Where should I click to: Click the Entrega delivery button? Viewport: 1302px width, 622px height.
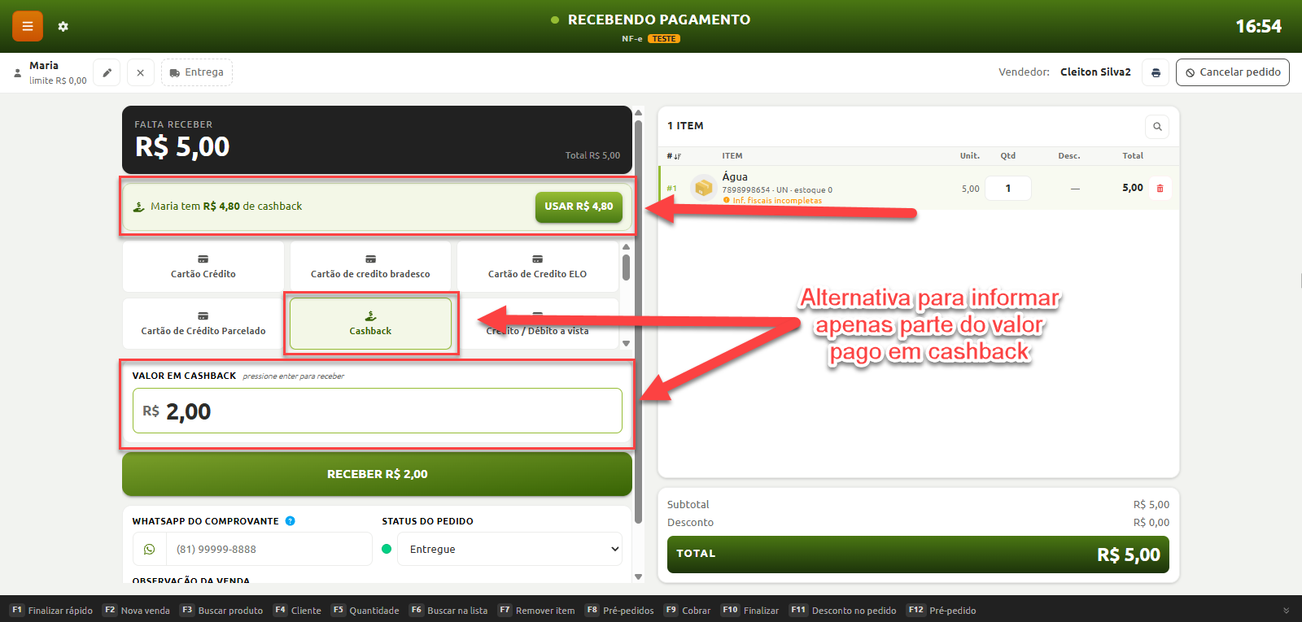tap(197, 72)
